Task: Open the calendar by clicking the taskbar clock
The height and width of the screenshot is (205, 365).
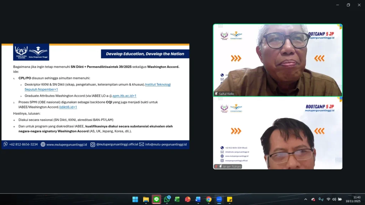Action: click(x=353, y=199)
